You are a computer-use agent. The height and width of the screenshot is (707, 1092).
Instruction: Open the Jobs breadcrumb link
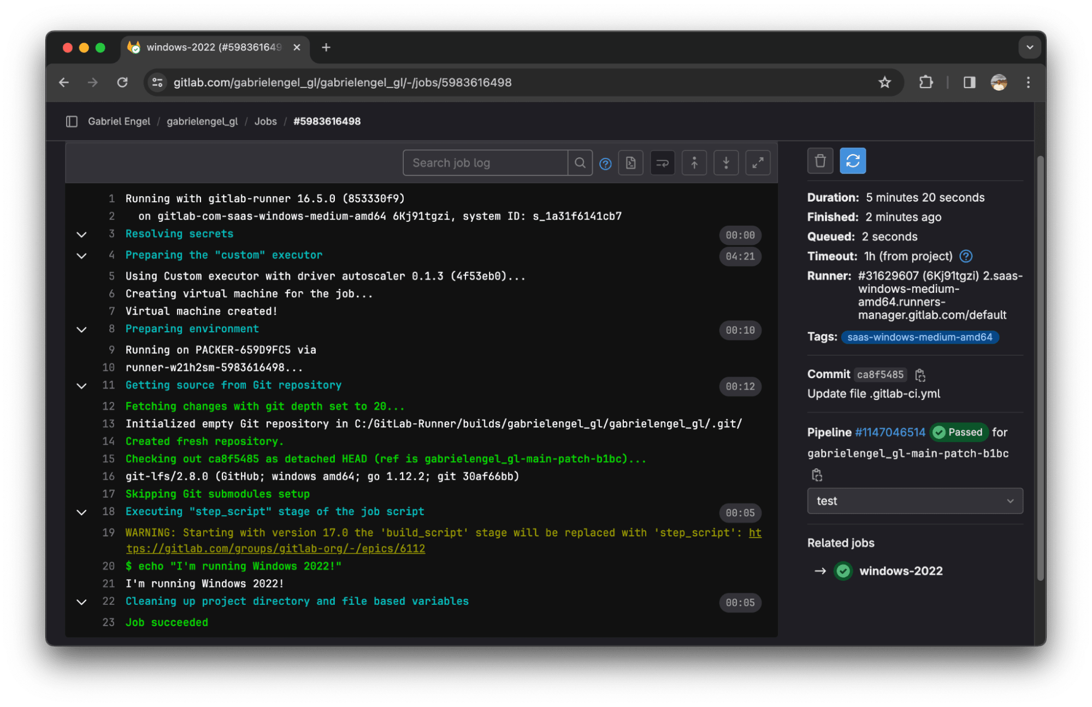pos(265,121)
